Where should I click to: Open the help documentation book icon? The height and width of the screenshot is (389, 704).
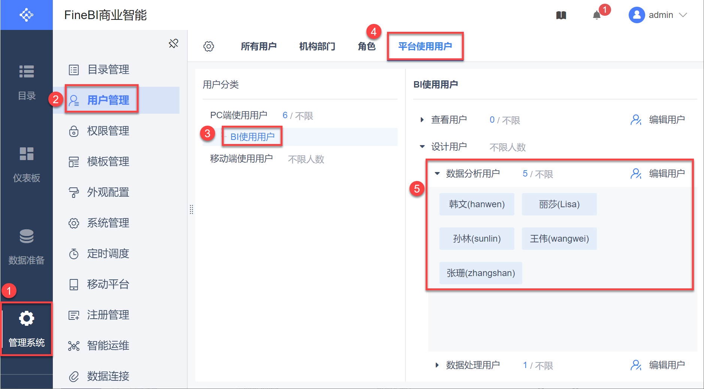coord(561,15)
